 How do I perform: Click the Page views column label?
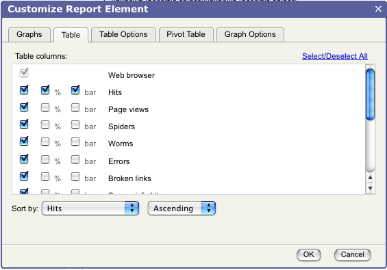(x=128, y=109)
